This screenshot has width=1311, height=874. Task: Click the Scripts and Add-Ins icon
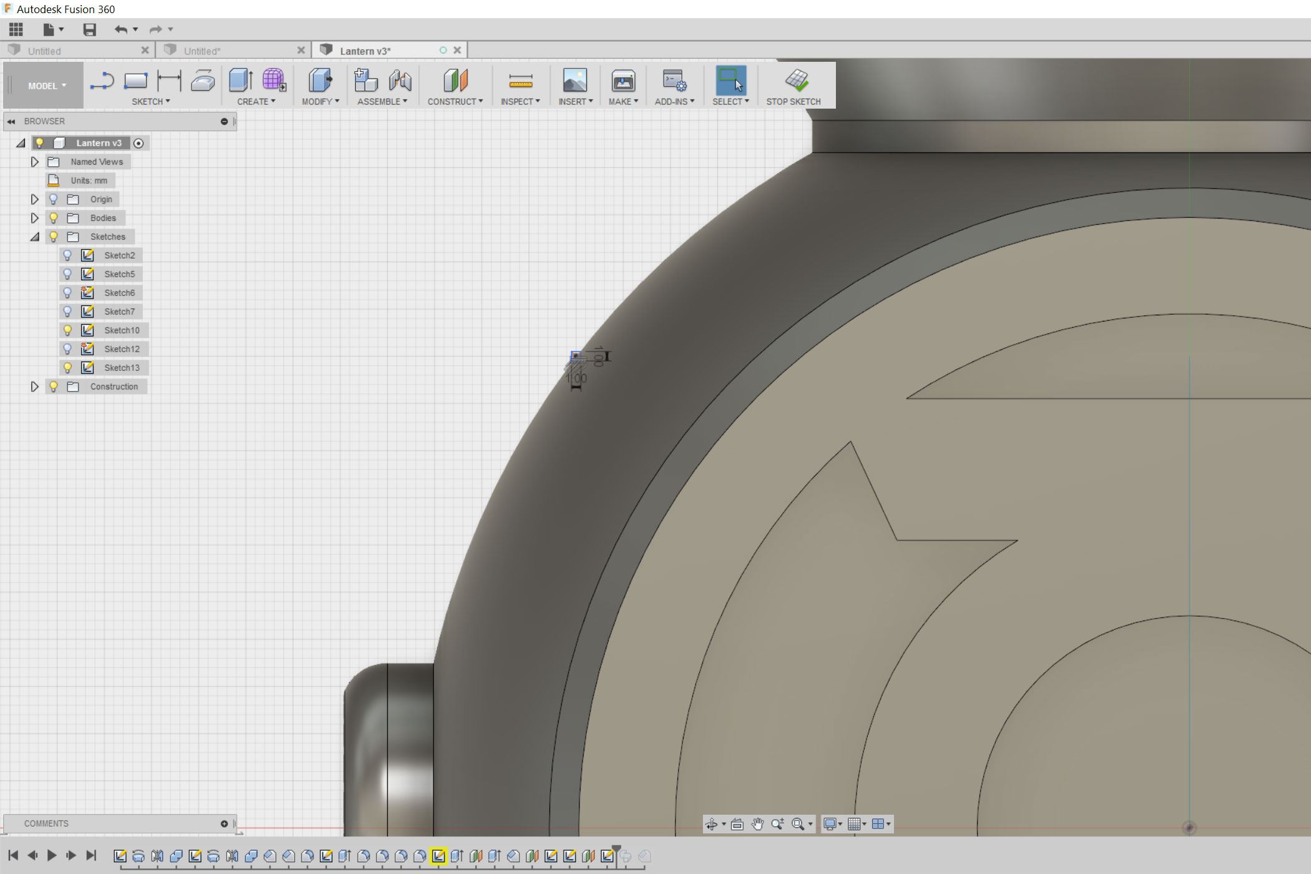click(674, 81)
